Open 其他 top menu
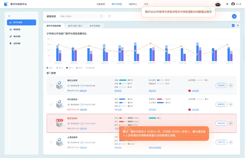This screenshot has width=245, height=158. (x=146, y=4)
